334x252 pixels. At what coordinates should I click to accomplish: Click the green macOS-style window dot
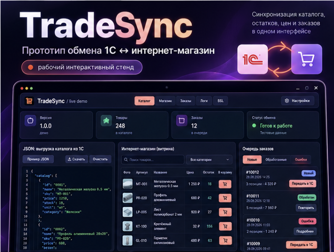pyautogui.click(x=31, y=88)
